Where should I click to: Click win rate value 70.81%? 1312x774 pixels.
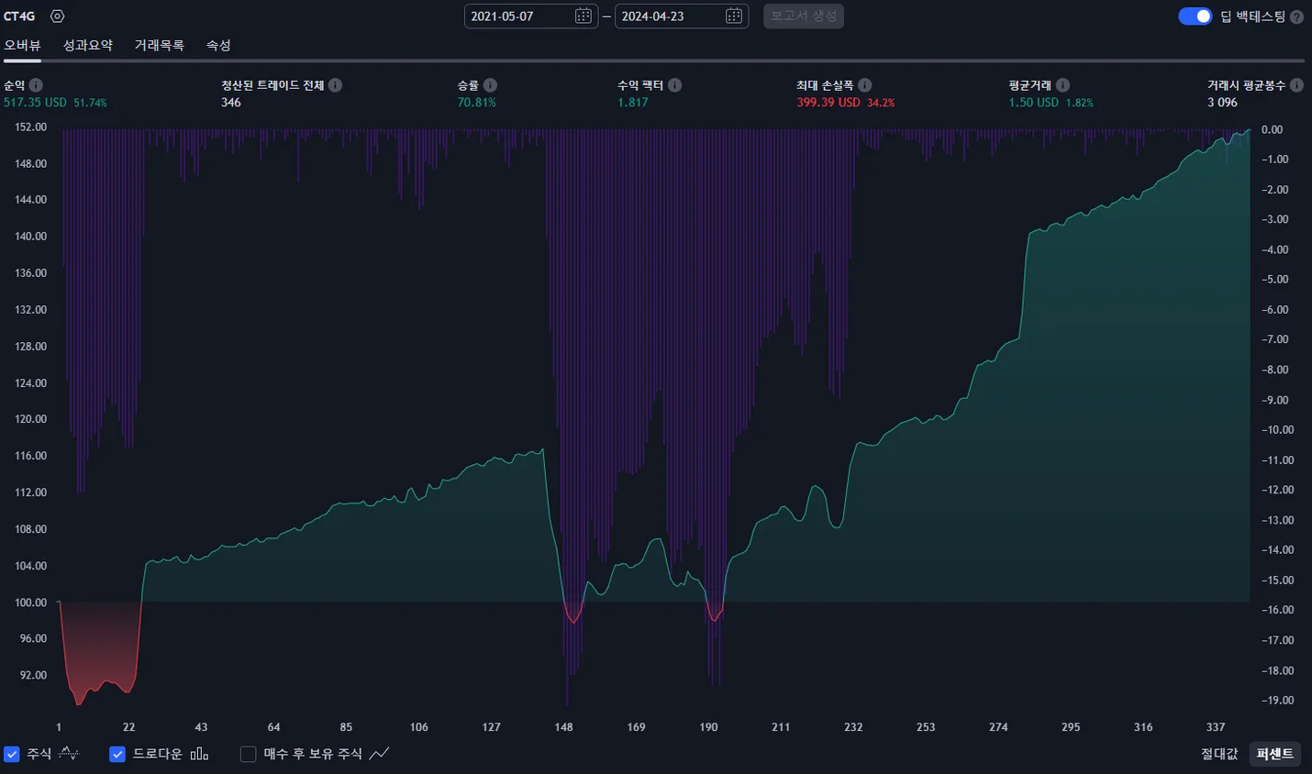[x=477, y=103]
